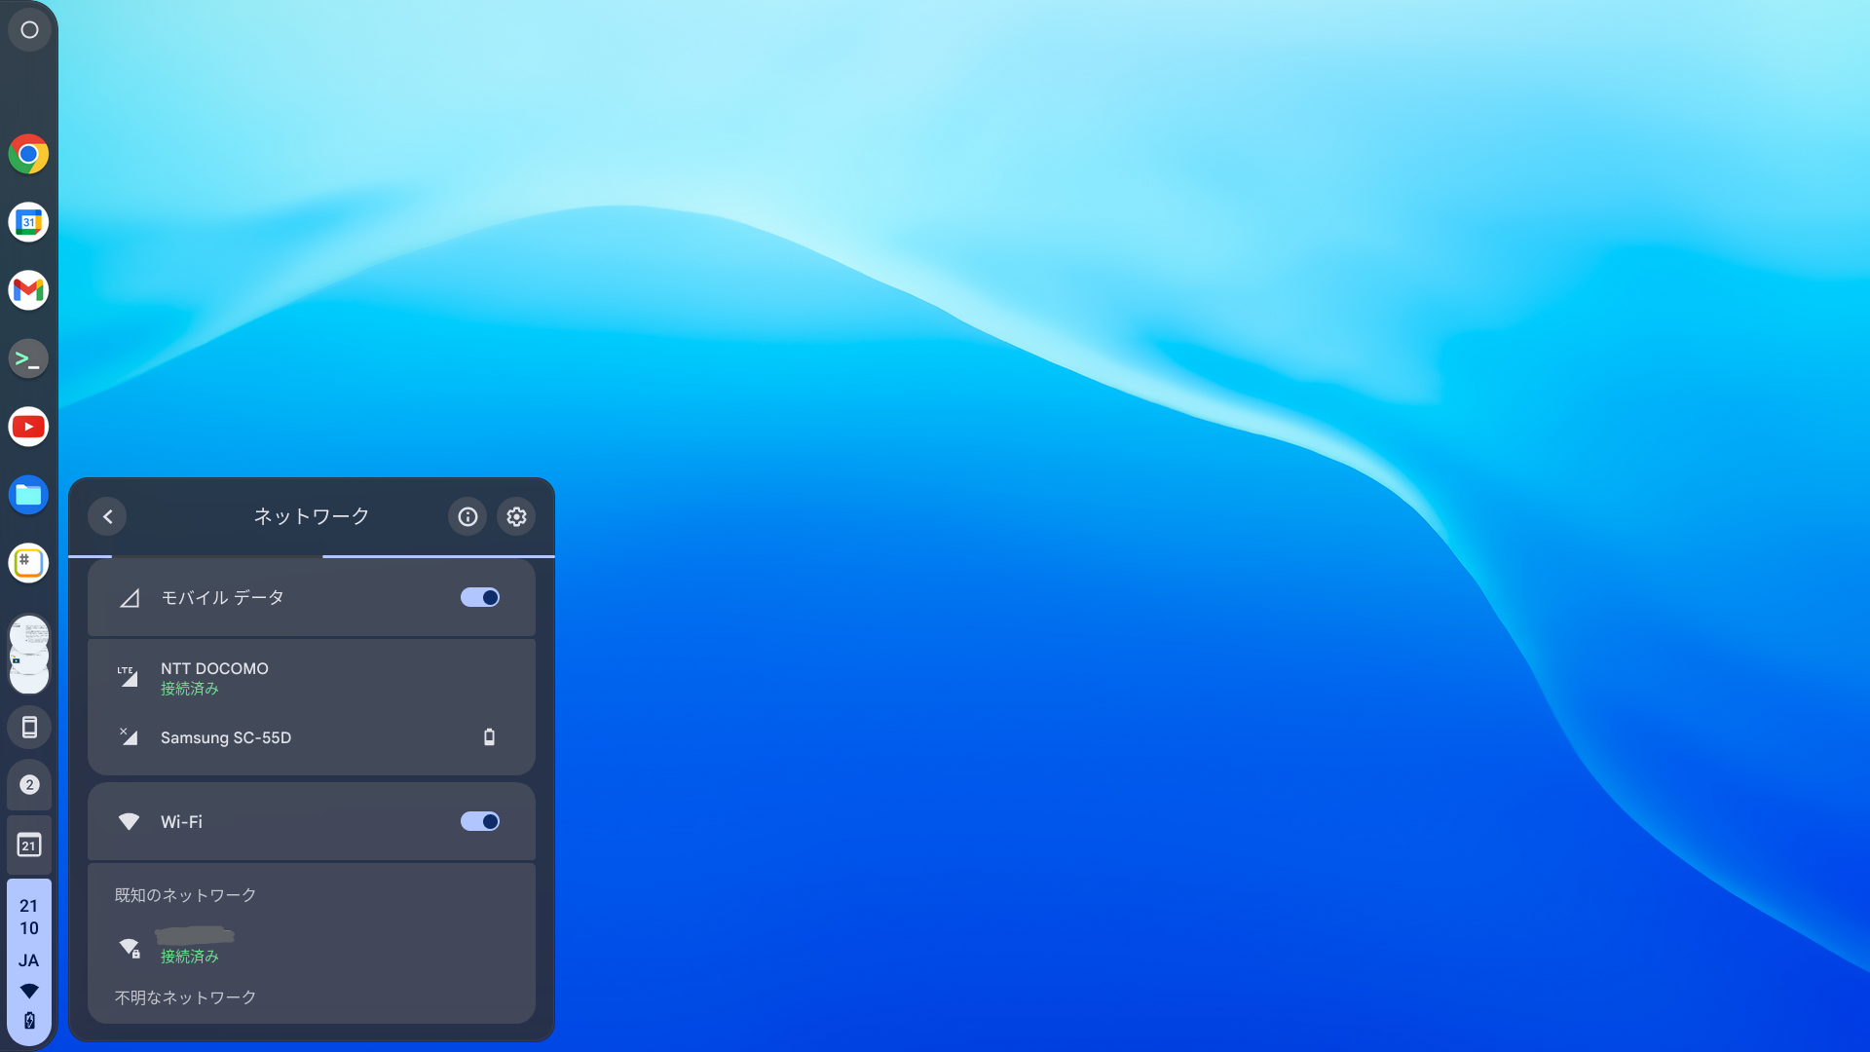The width and height of the screenshot is (1870, 1052).
Task: Open the launcher circle button
Action: (29, 30)
